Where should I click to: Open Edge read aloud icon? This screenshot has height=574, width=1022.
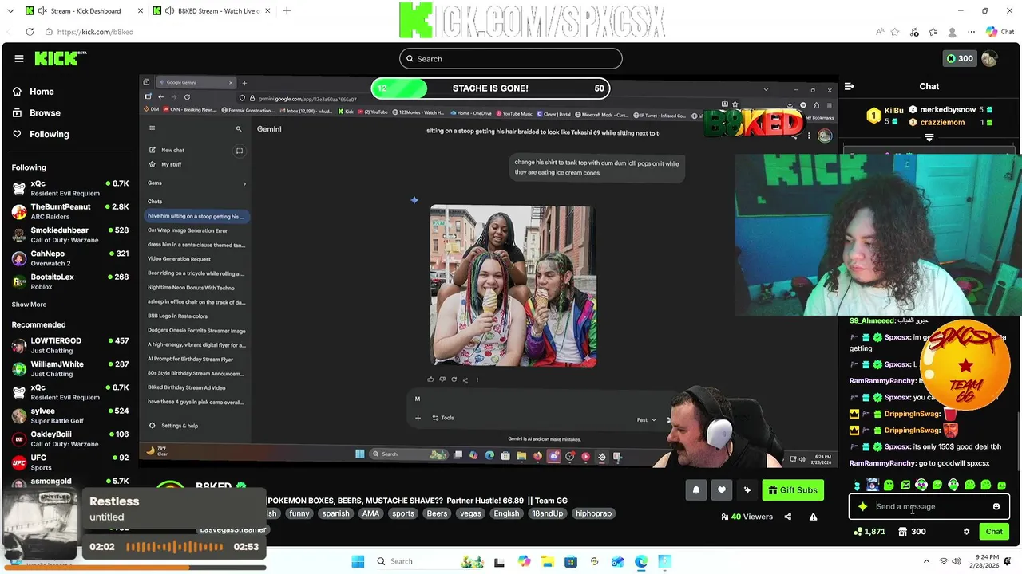click(880, 32)
